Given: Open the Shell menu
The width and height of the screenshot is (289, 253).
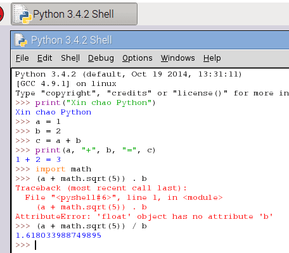Looking at the screenshot, I should click(x=70, y=58).
